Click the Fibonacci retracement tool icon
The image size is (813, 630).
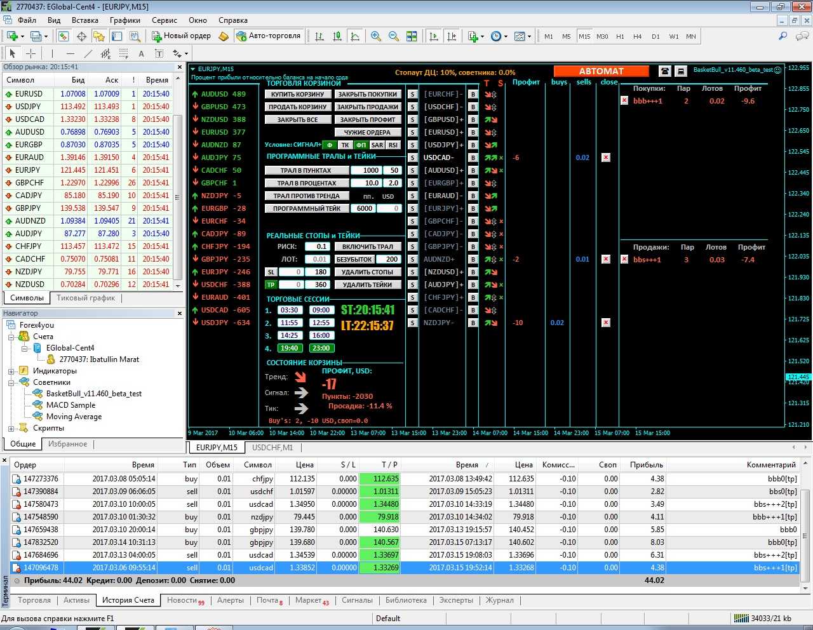[124, 54]
